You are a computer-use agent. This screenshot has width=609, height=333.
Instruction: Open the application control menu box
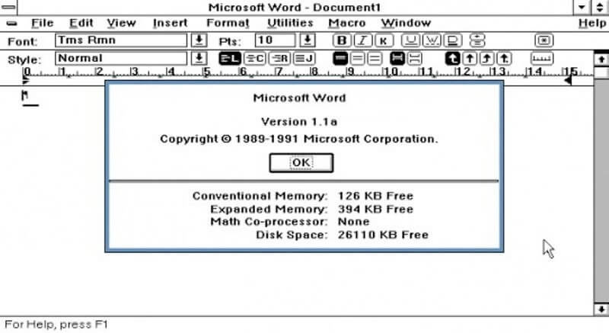(x=8, y=7)
